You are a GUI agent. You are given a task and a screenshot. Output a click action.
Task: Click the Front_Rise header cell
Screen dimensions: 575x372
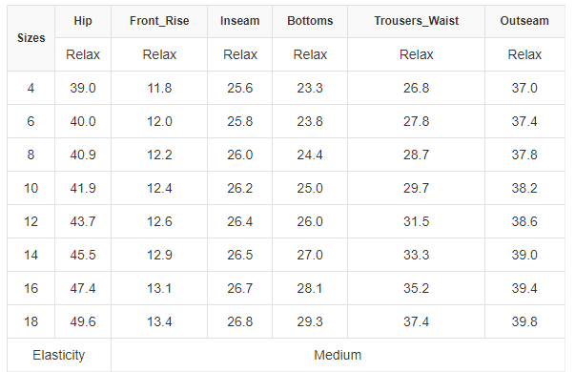pyautogui.click(x=159, y=21)
